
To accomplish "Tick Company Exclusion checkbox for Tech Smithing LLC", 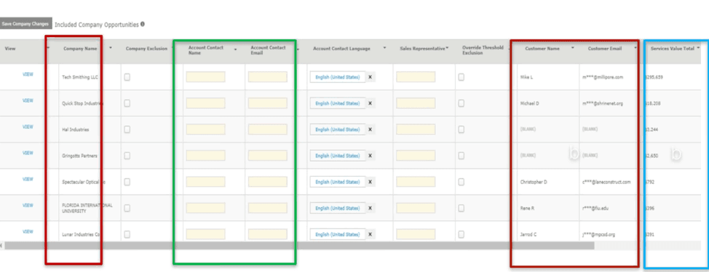I will 127,77.
